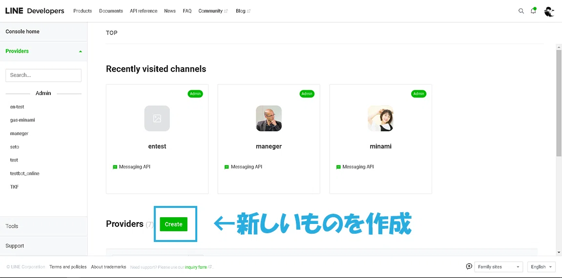562x278 pixels.
Task: Open the Family sites dropdown
Action: pos(499,267)
